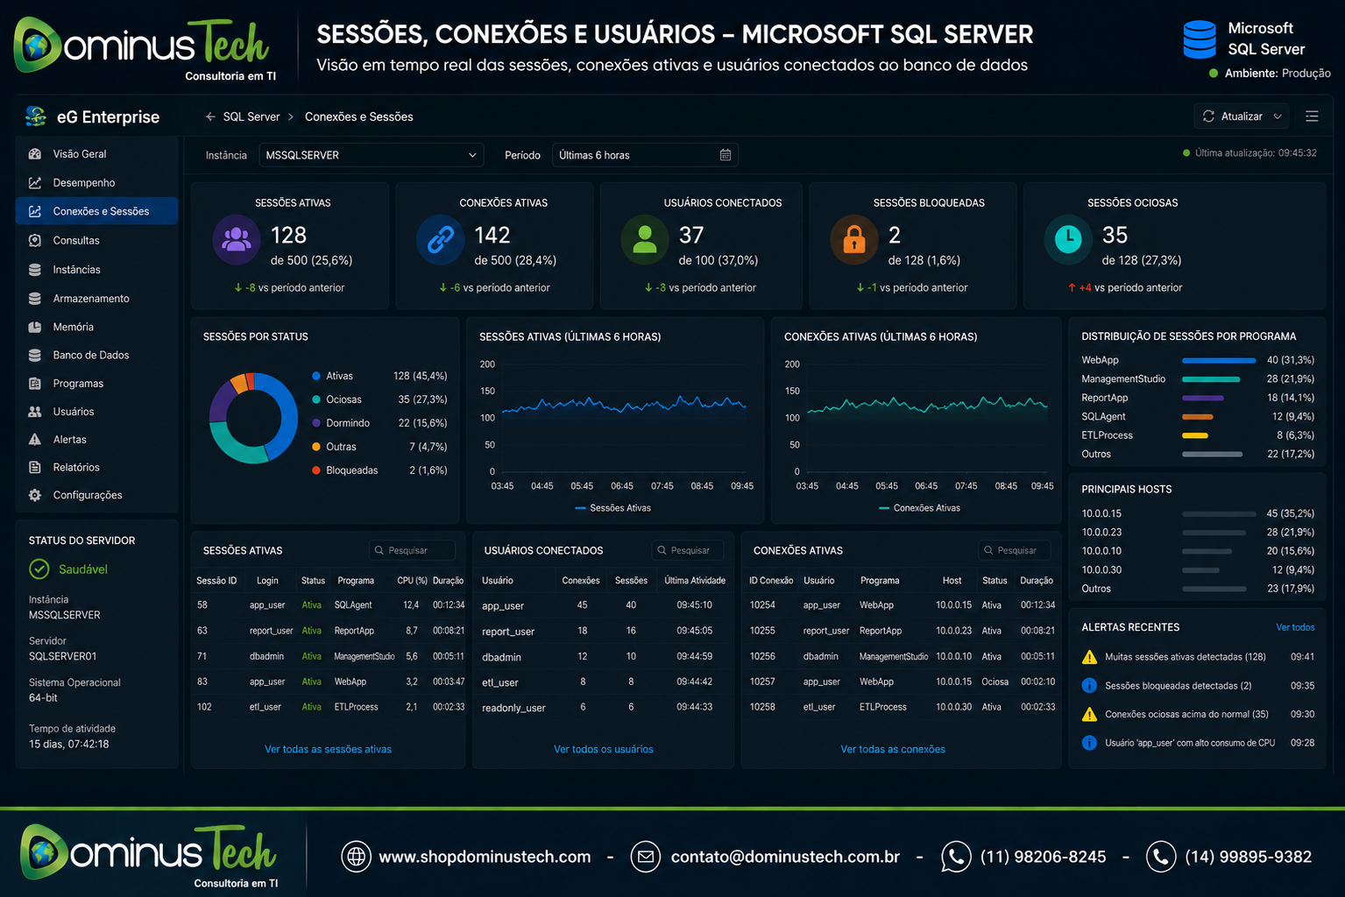1345x897 pixels.
Task: Click the SQL Server breadcrumb link
Action: tap(251, 117)
